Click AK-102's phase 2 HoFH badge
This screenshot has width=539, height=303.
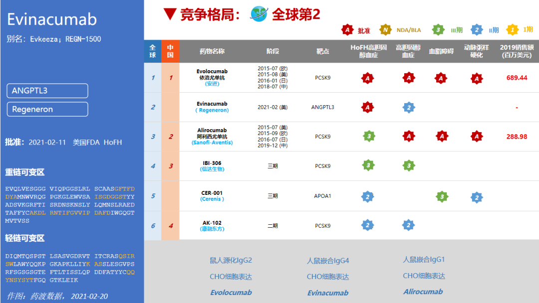click(x=367, y=225)
